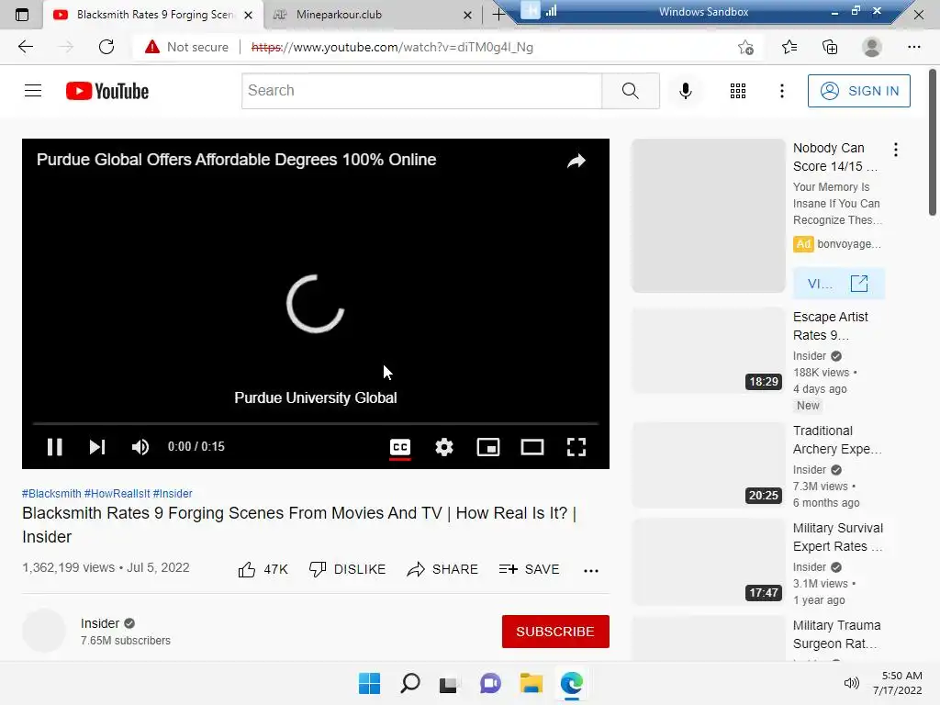Toggle closed captions CC
940x705 pixels.
point(400,447)
